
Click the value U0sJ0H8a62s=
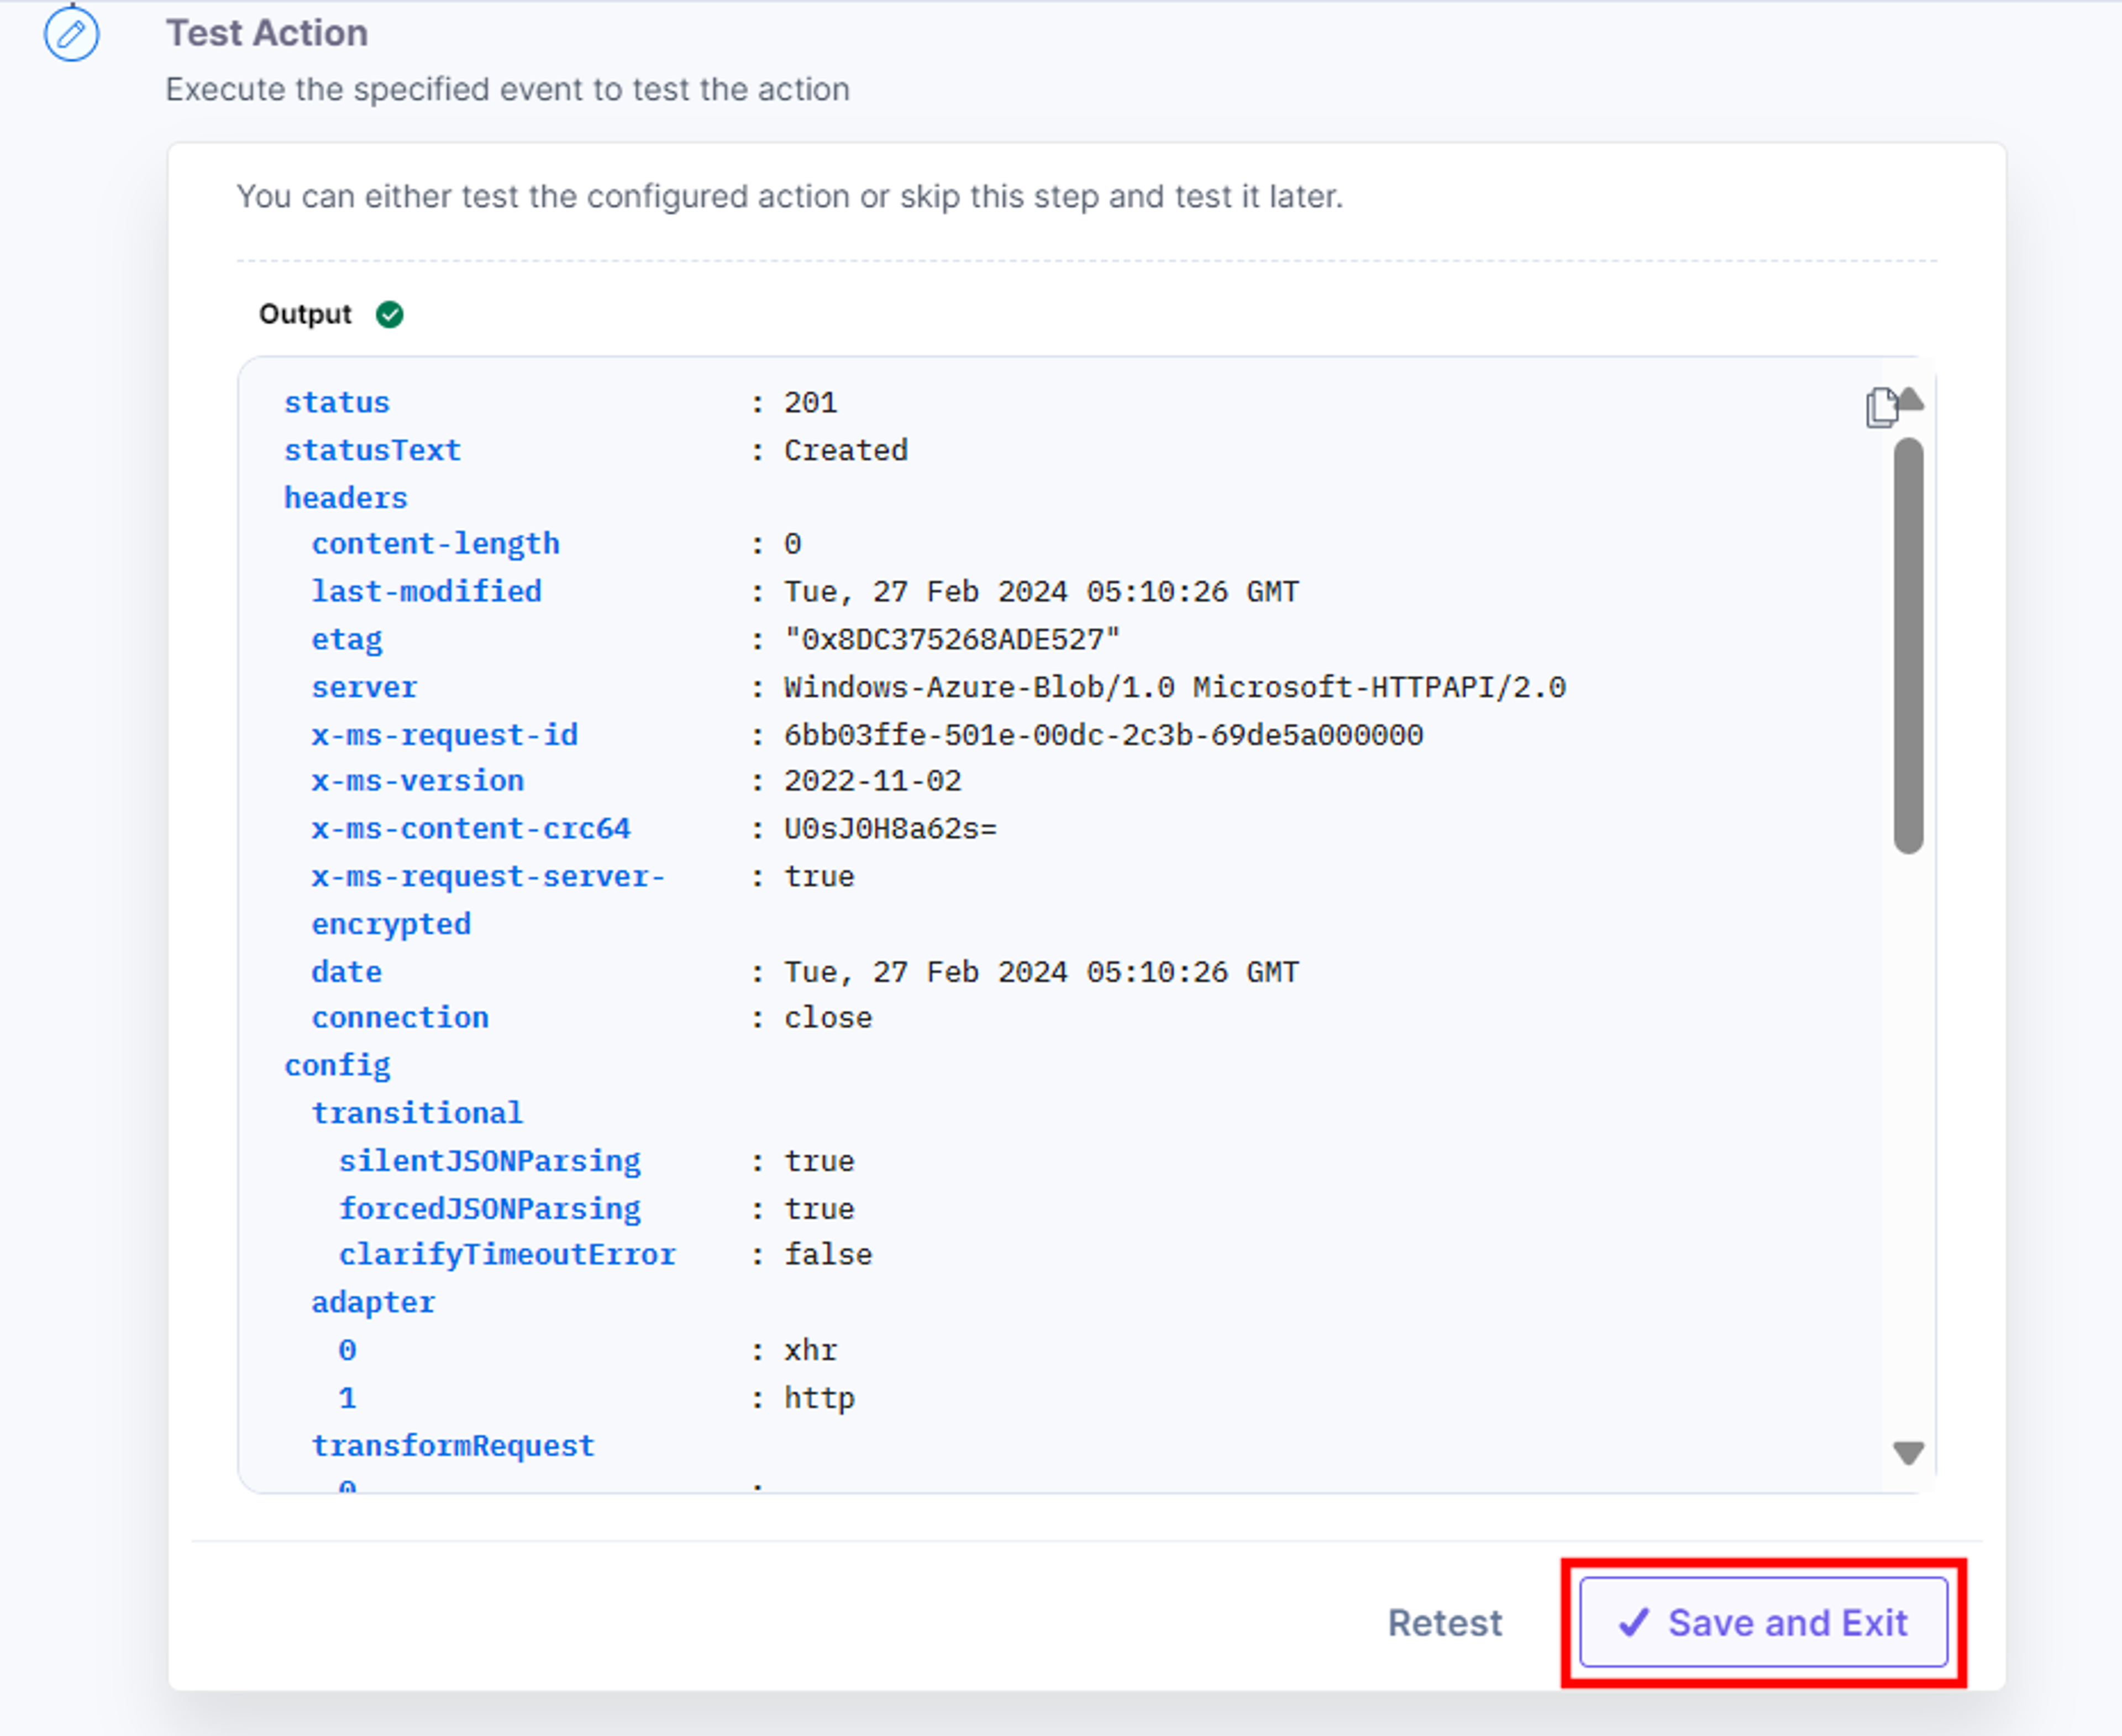pos(891,828)
